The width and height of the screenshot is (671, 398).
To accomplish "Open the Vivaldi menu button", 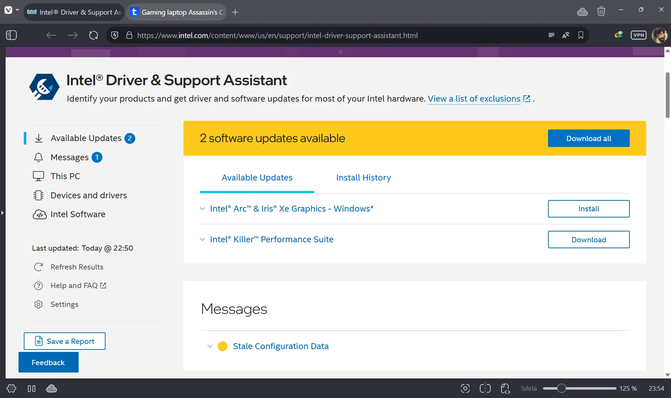I will pyautogui.click(x=8, y=10).
